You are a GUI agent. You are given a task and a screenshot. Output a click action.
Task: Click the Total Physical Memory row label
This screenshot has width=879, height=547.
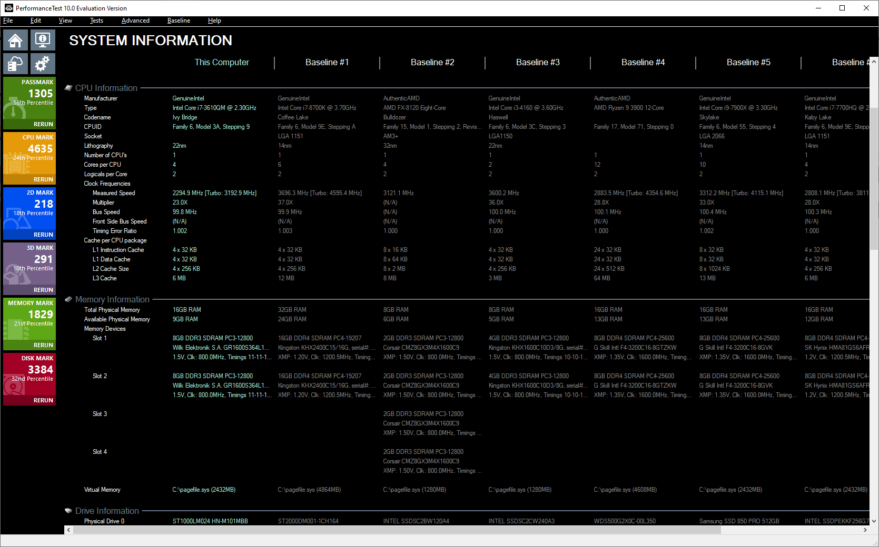click(112, 310)
